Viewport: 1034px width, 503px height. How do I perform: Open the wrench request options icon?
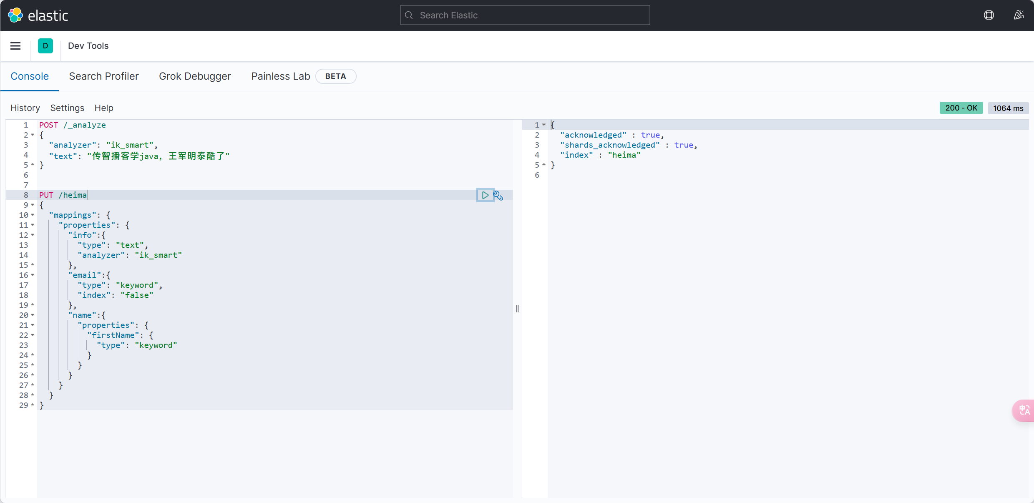498,196
